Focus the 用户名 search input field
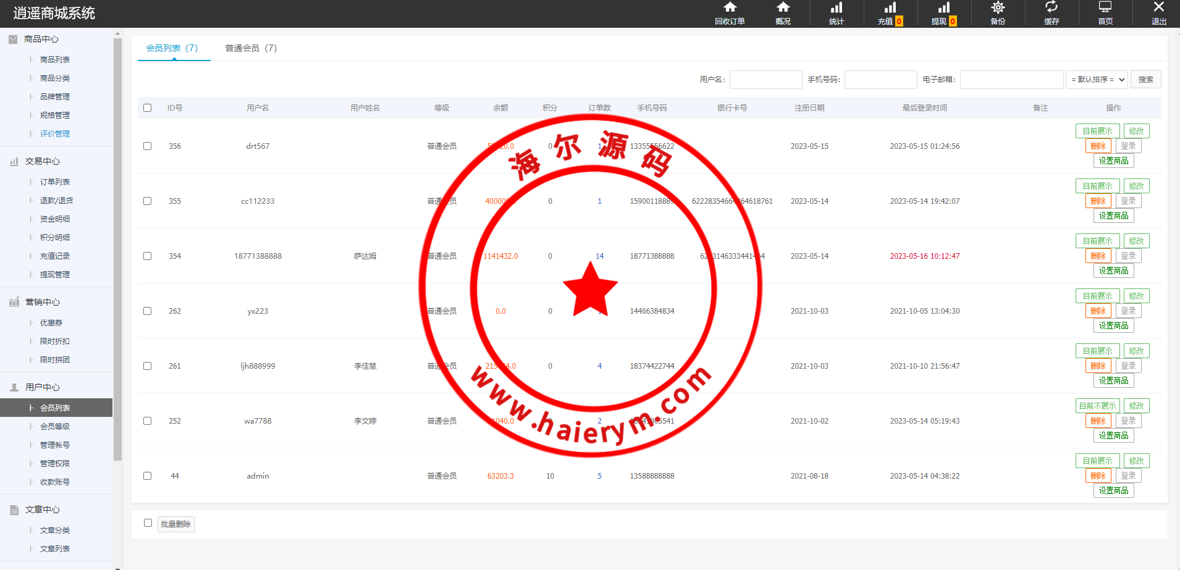 point(765,80)
